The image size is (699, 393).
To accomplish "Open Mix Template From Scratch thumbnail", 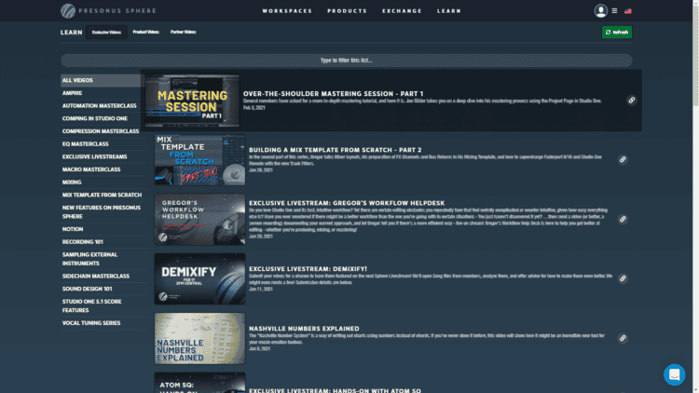I will 199,159.
